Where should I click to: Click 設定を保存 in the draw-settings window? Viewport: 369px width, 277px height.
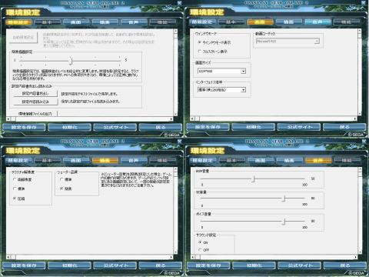coord(24,265)
